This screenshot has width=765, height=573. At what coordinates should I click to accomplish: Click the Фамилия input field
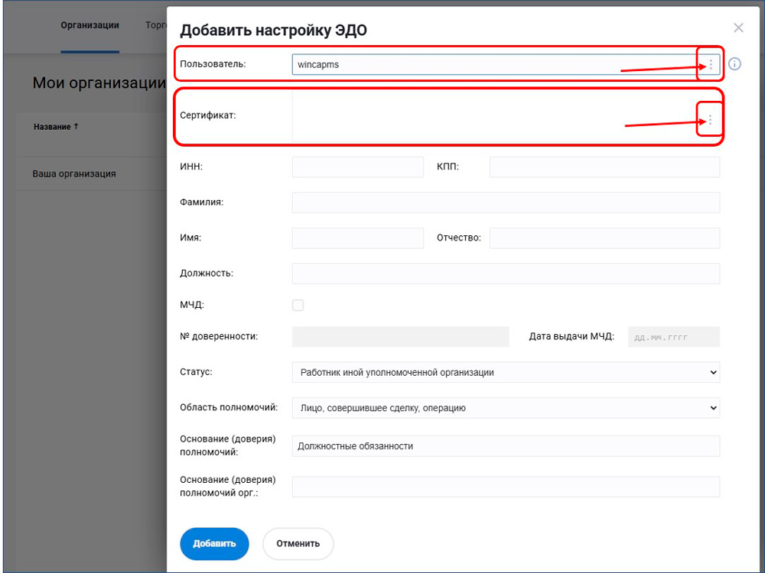[505, 202]
